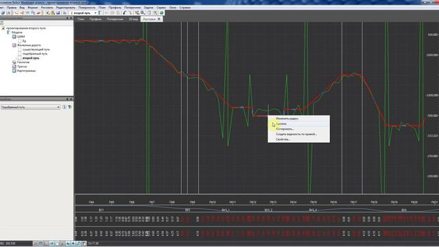Click the green globe icon in the toolbar
This screenshot has height=247, width=439.
pyautogui.click(x=162, y=13)
